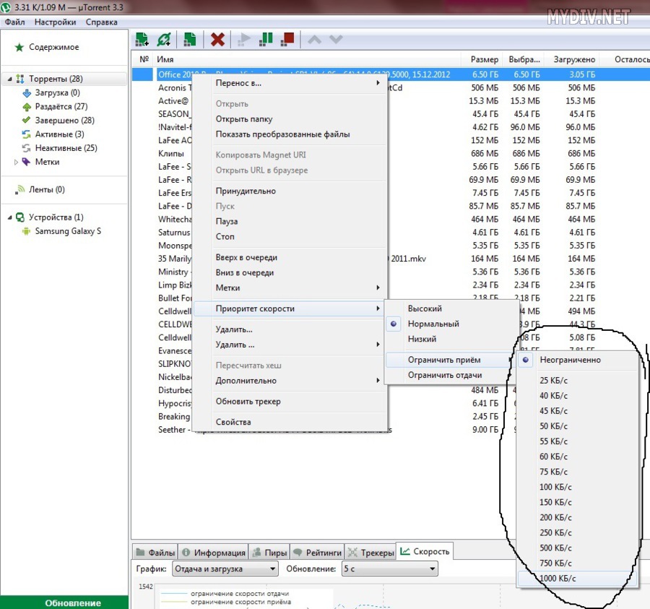Viewport: 650px width, 609px height.
Task: Open the Неактивные (25) filter
Action: tap(60, 148)
